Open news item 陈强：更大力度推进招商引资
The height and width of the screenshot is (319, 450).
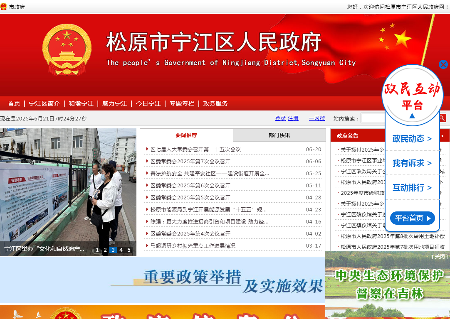tap(210, 221)
